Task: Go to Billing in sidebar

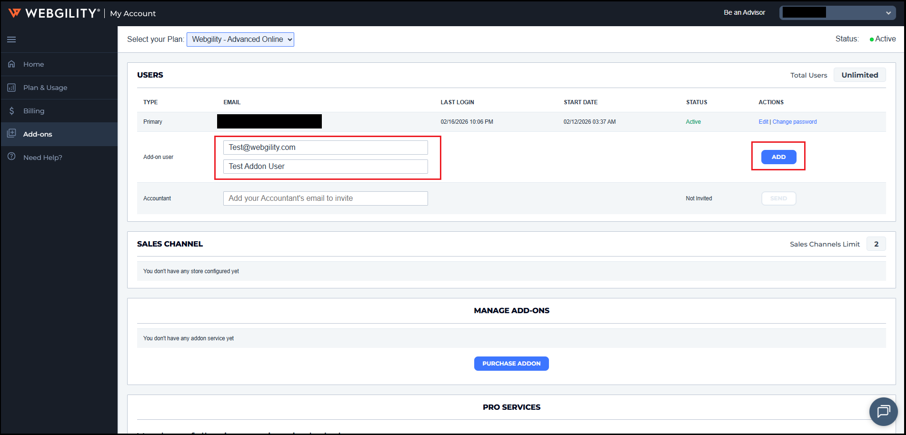Action: (x=34, y=111)
